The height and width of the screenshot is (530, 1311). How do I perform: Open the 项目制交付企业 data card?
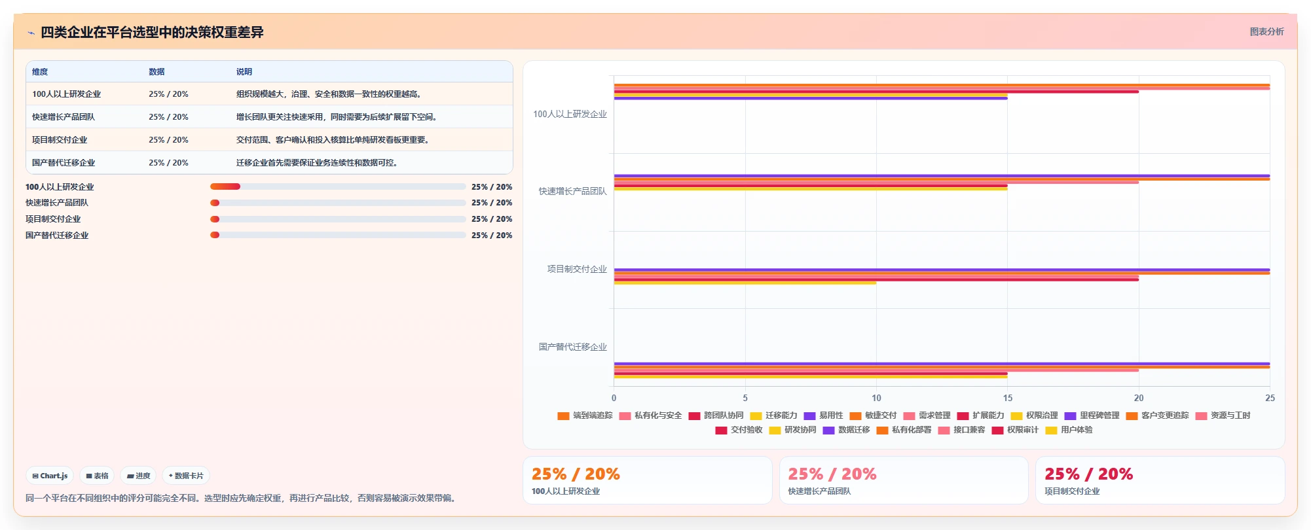click(x=1160, y=480)
